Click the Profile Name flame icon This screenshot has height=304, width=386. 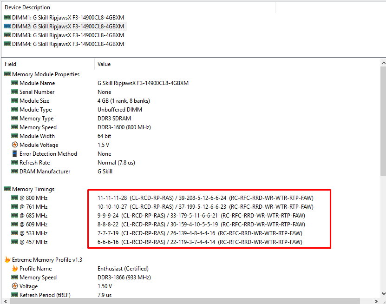point(15,268)
